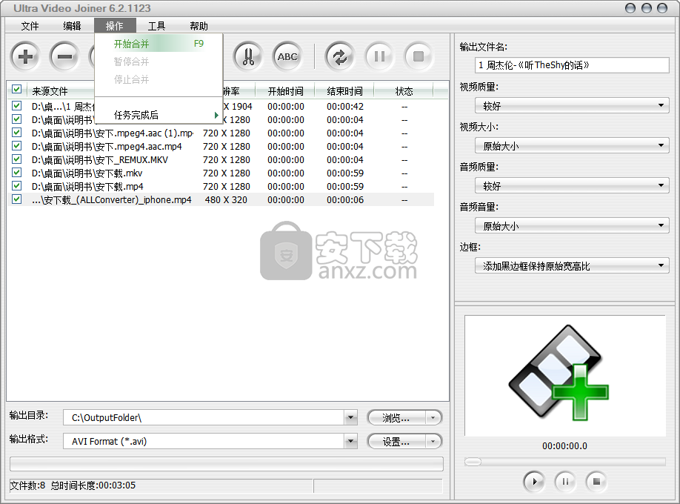The image size is (680, 504).
Task: Uncheck the 安下_REMUX.MKV file
Action: pos(16,159)
